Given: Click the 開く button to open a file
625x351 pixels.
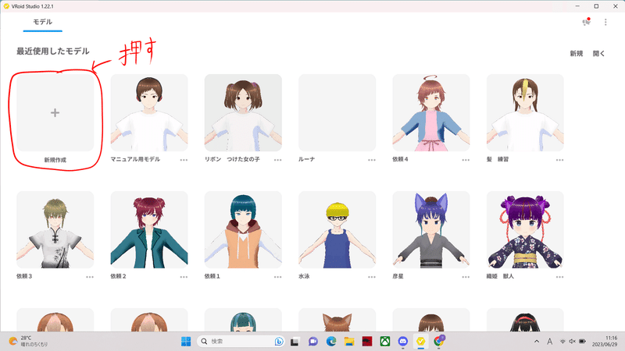Looking at the screenshot, I should click(x=598, y=53).
